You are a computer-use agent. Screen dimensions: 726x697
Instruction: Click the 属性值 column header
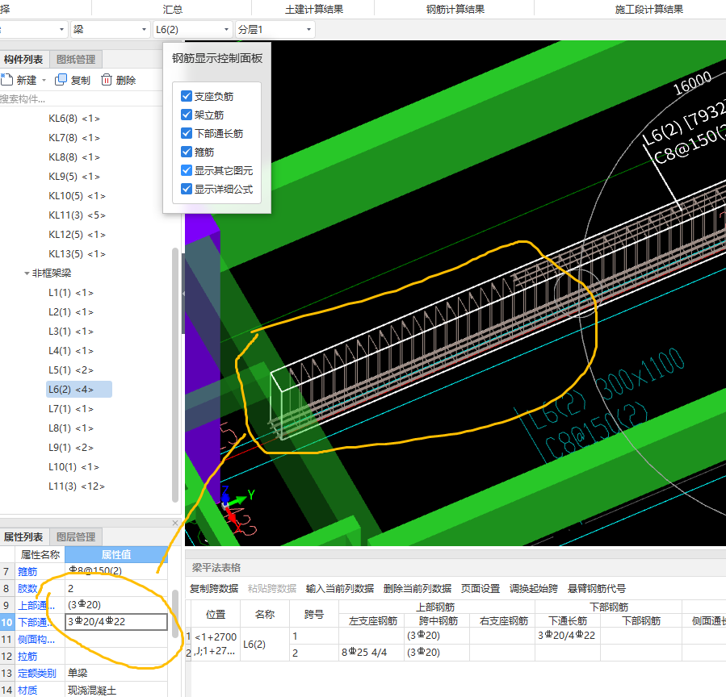(116, 554)
